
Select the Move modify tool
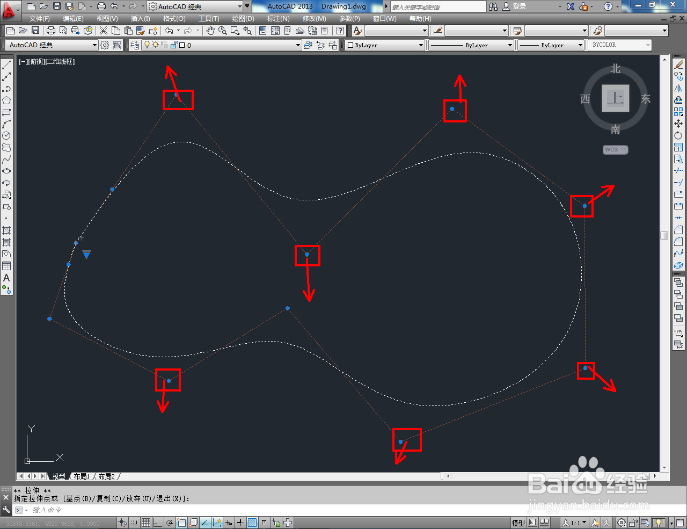[x=678, y=124]
